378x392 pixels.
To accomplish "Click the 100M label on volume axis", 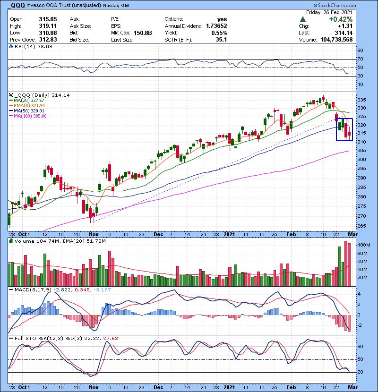I will (x=364, y=245).
